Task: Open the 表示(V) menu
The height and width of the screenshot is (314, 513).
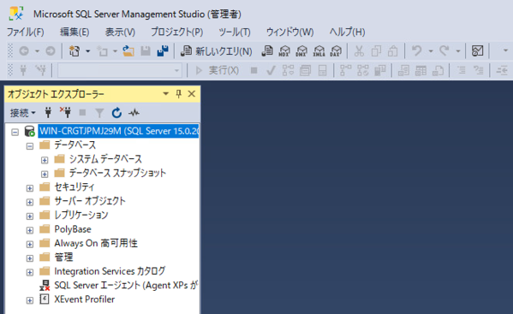Action: pos(120,32)
